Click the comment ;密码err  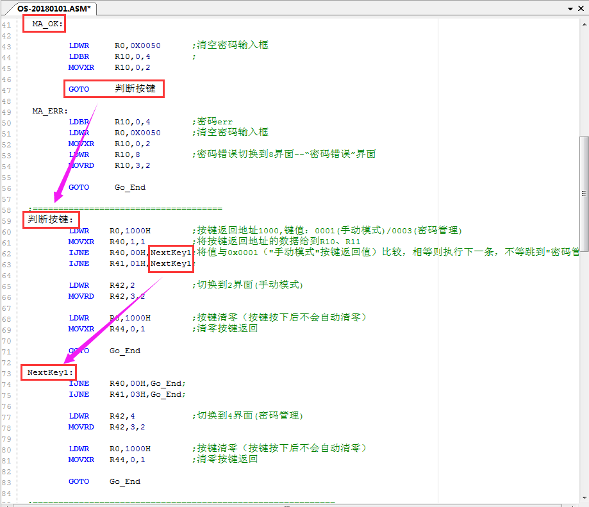pos(213,121)
